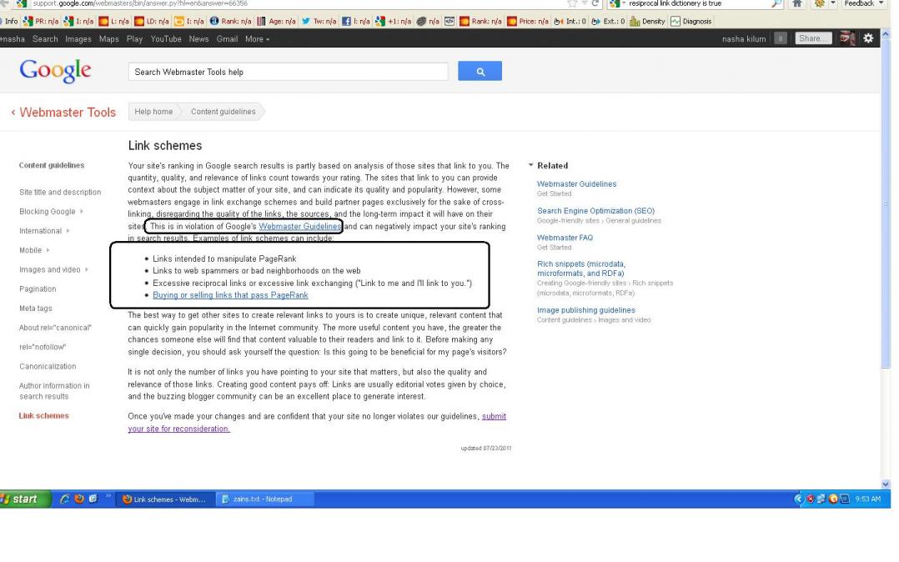The image size is (899, 562).
Task: Click the notification count box beside nasha kilum
Action: 781,38
